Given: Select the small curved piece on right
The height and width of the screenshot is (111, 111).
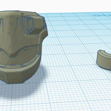Looking at the screenshot, I should point(104,60).
